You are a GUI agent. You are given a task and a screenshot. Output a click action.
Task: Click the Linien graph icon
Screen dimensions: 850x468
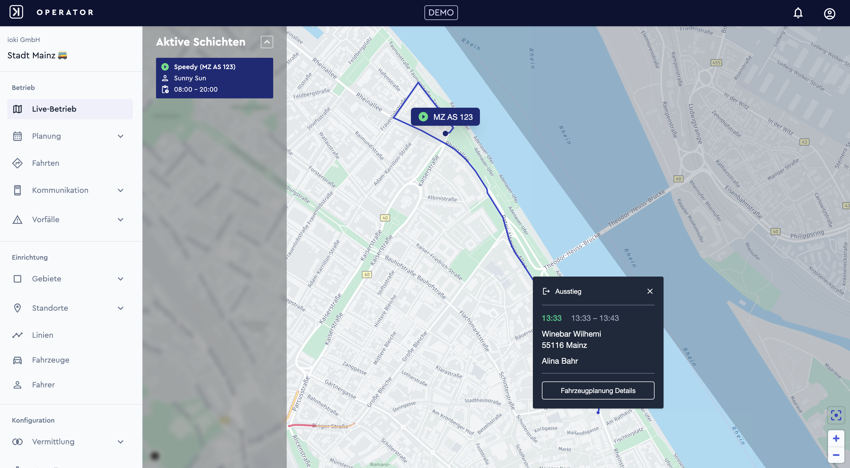click(x=17, y=335)
